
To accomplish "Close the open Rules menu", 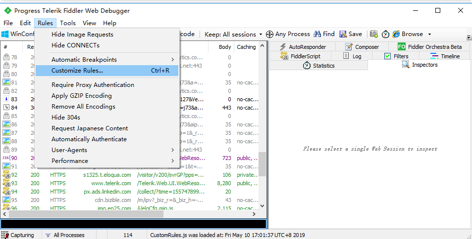I will point(45,23).
